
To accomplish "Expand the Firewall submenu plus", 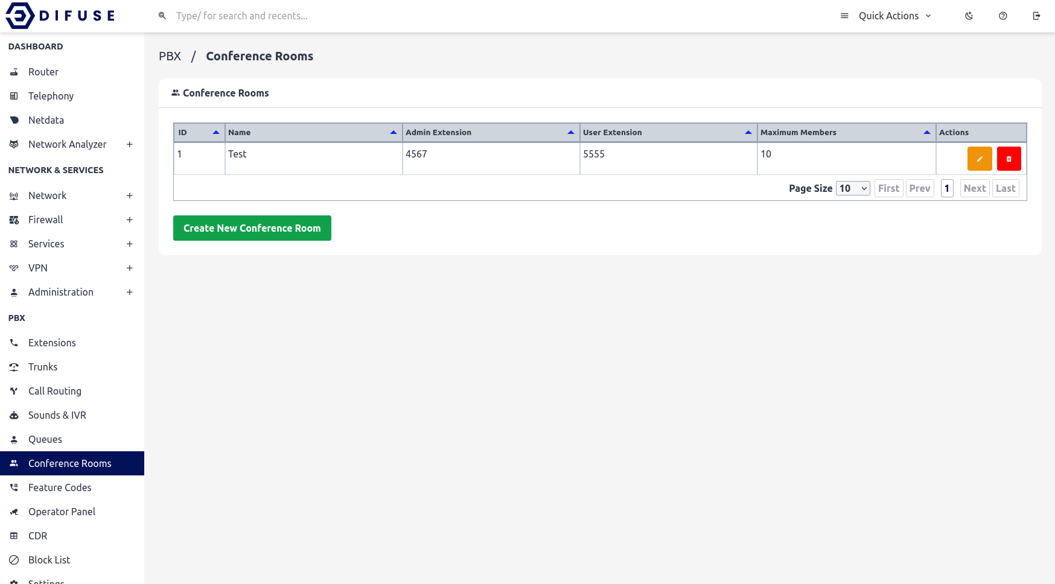I will (x=129, y=220).
